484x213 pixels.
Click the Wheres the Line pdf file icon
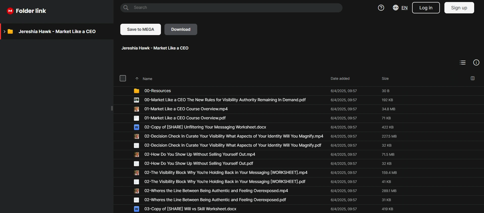point(136,200)
